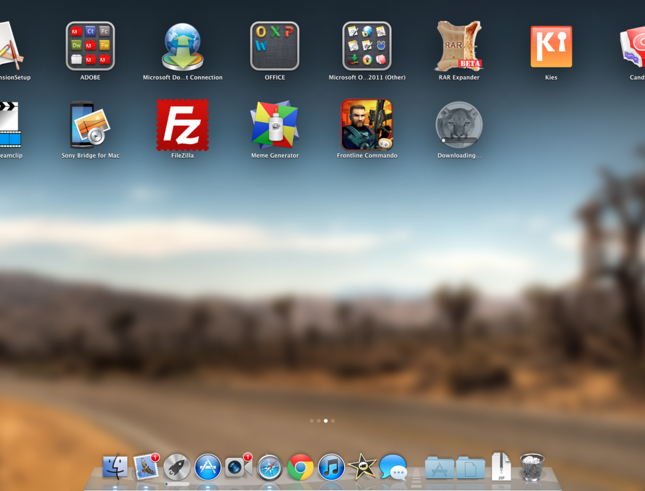Go to the last Launchpad page dot
The width and height of the screenshot is (645, 491).
(x=333, y=421)
